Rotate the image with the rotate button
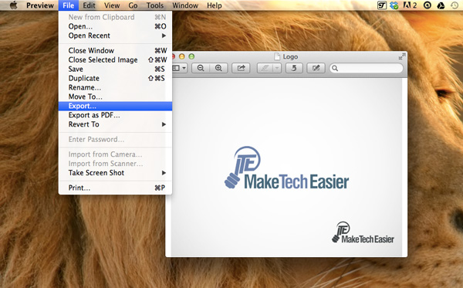 coord(294,68)
